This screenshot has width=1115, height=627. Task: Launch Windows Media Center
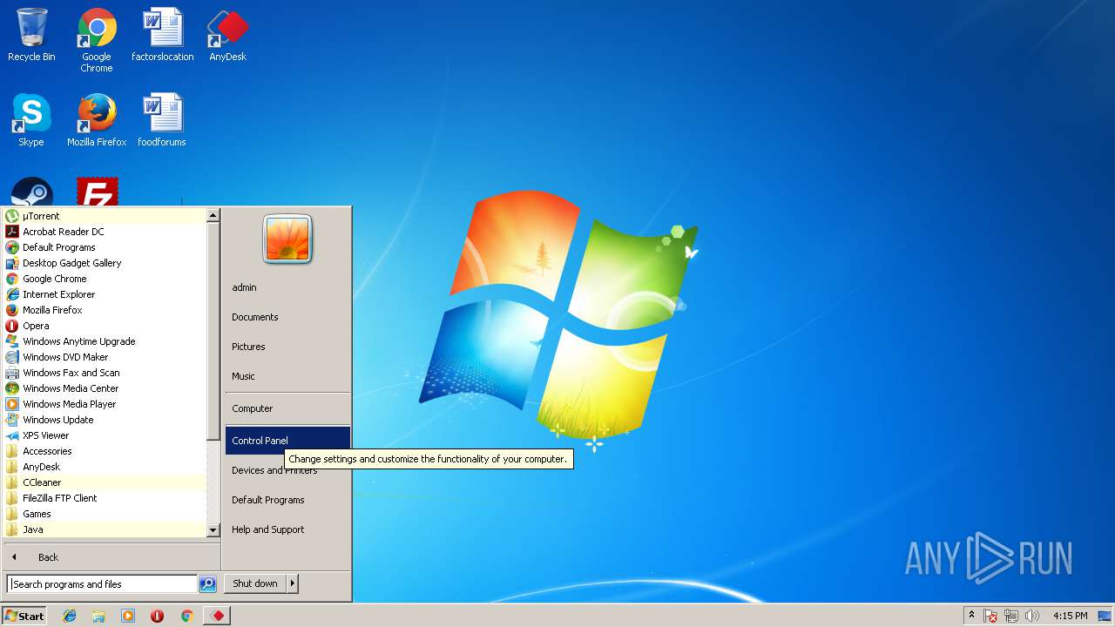105,388
